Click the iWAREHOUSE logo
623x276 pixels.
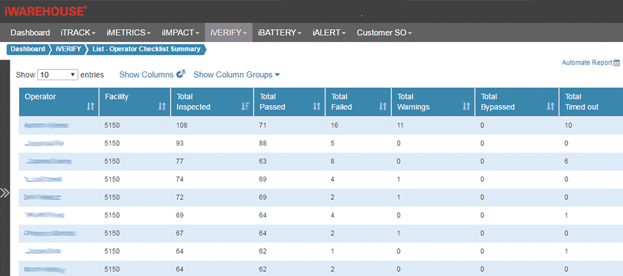point(45,11)
